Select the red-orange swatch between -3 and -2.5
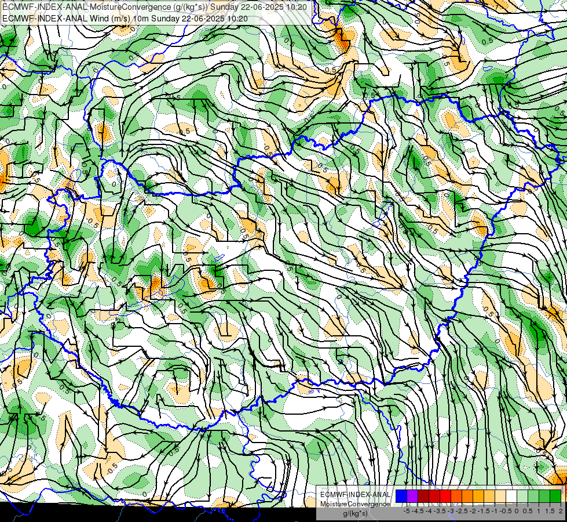This screenshot has height=522, width=567. [x=456, y=496]
